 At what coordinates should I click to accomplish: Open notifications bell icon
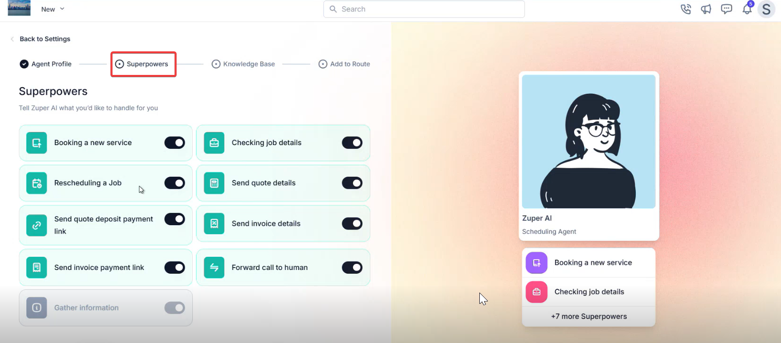(747, 9)
